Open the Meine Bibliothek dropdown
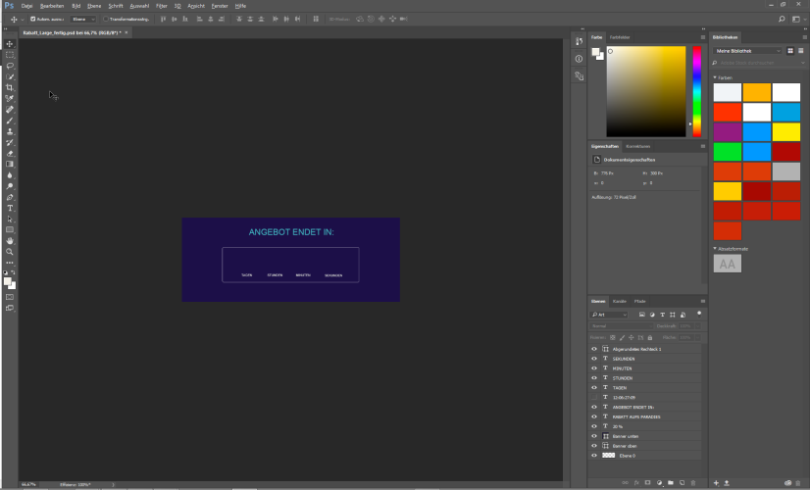 (748, 51)
